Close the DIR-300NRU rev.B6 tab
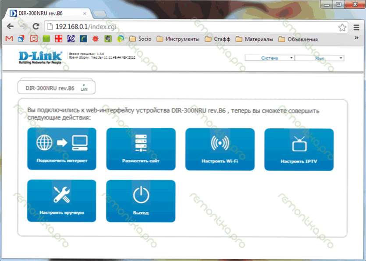Viewport: 366px width, 261px height. click(x=85, y=14)
